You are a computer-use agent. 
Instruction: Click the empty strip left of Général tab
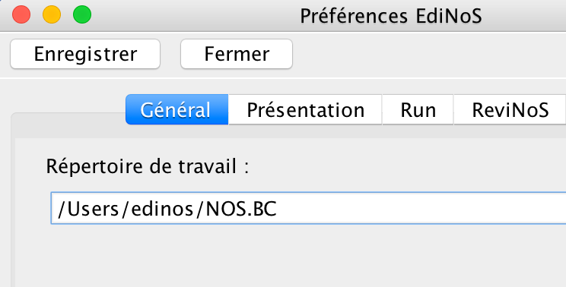[68, 101]
